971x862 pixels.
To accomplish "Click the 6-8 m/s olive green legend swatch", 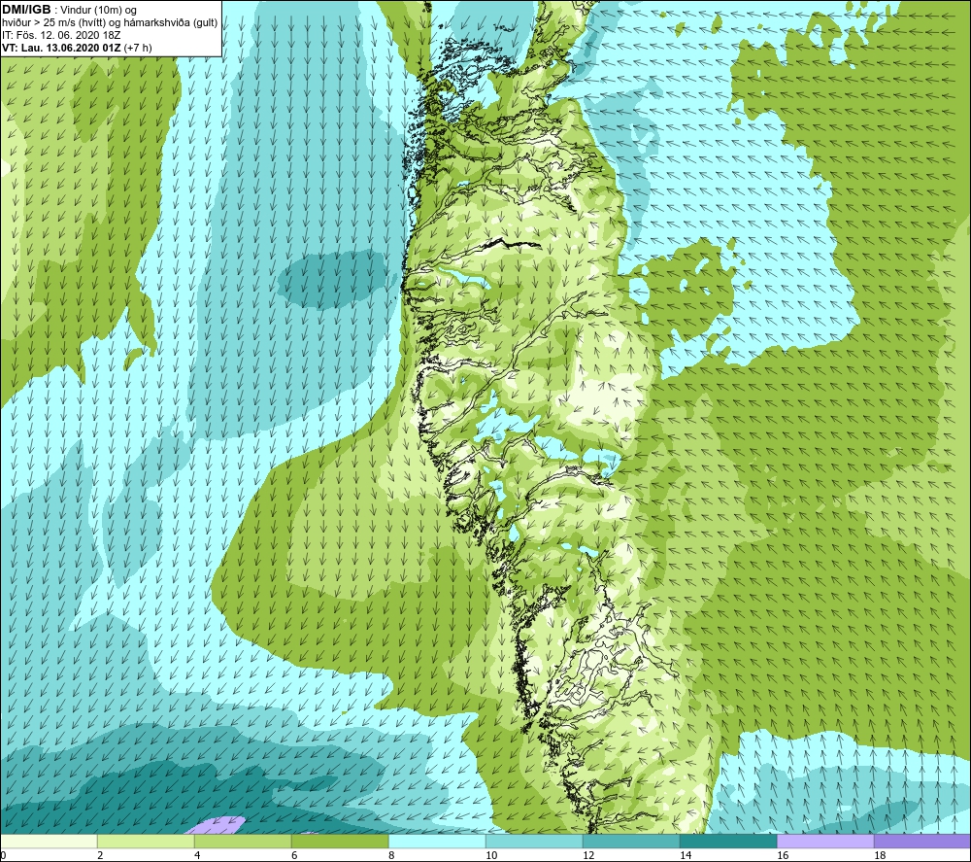I will click(340, 842).
